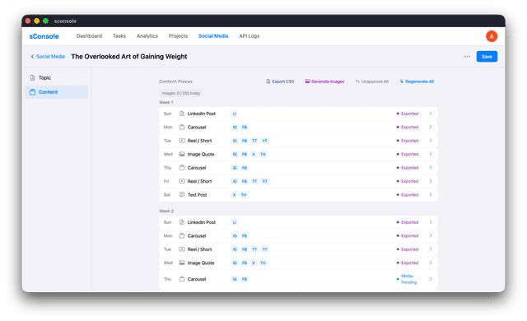Open the three-dot more options menu

click(467, 57)
